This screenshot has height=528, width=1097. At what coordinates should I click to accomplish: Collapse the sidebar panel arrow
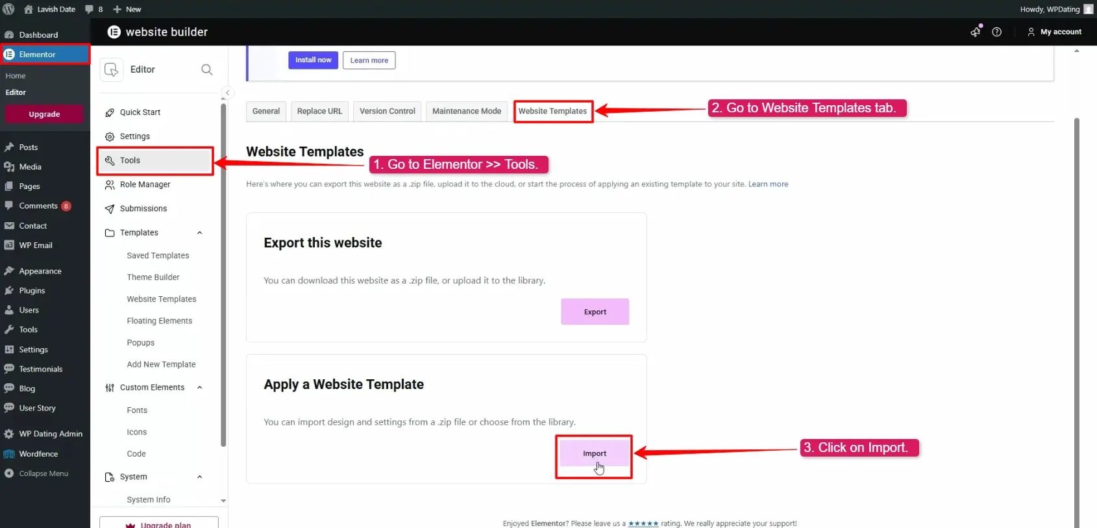227,93
